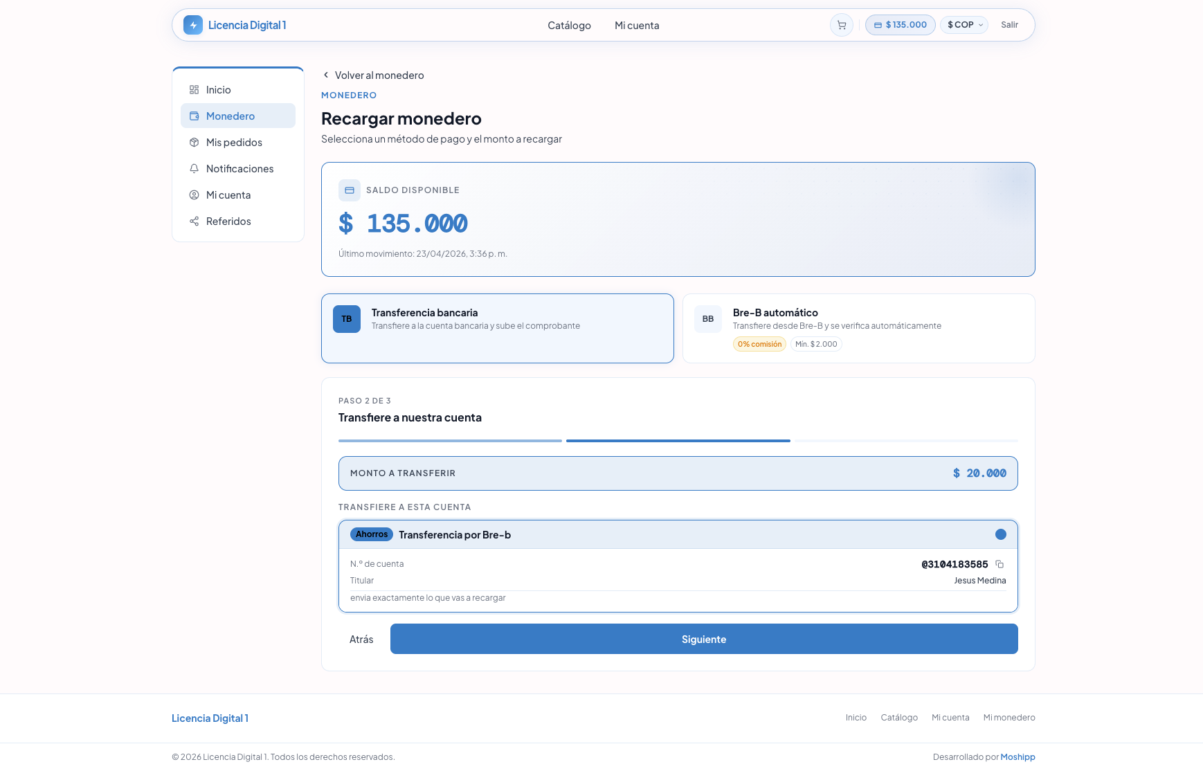1203x771 pixels.
Task: Go back via Volver al monedero chevron
Action: click(x=326, y=75)
